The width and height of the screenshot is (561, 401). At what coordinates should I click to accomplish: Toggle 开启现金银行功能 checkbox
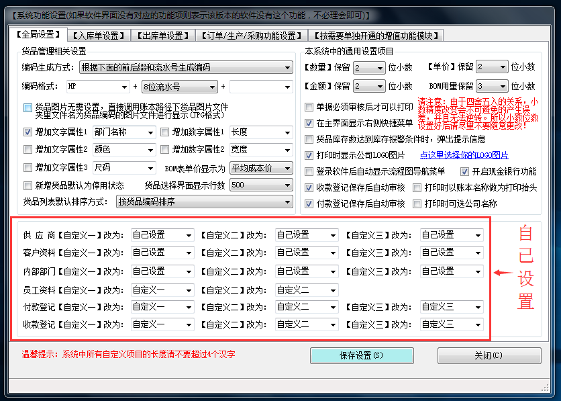click(464, 171)
